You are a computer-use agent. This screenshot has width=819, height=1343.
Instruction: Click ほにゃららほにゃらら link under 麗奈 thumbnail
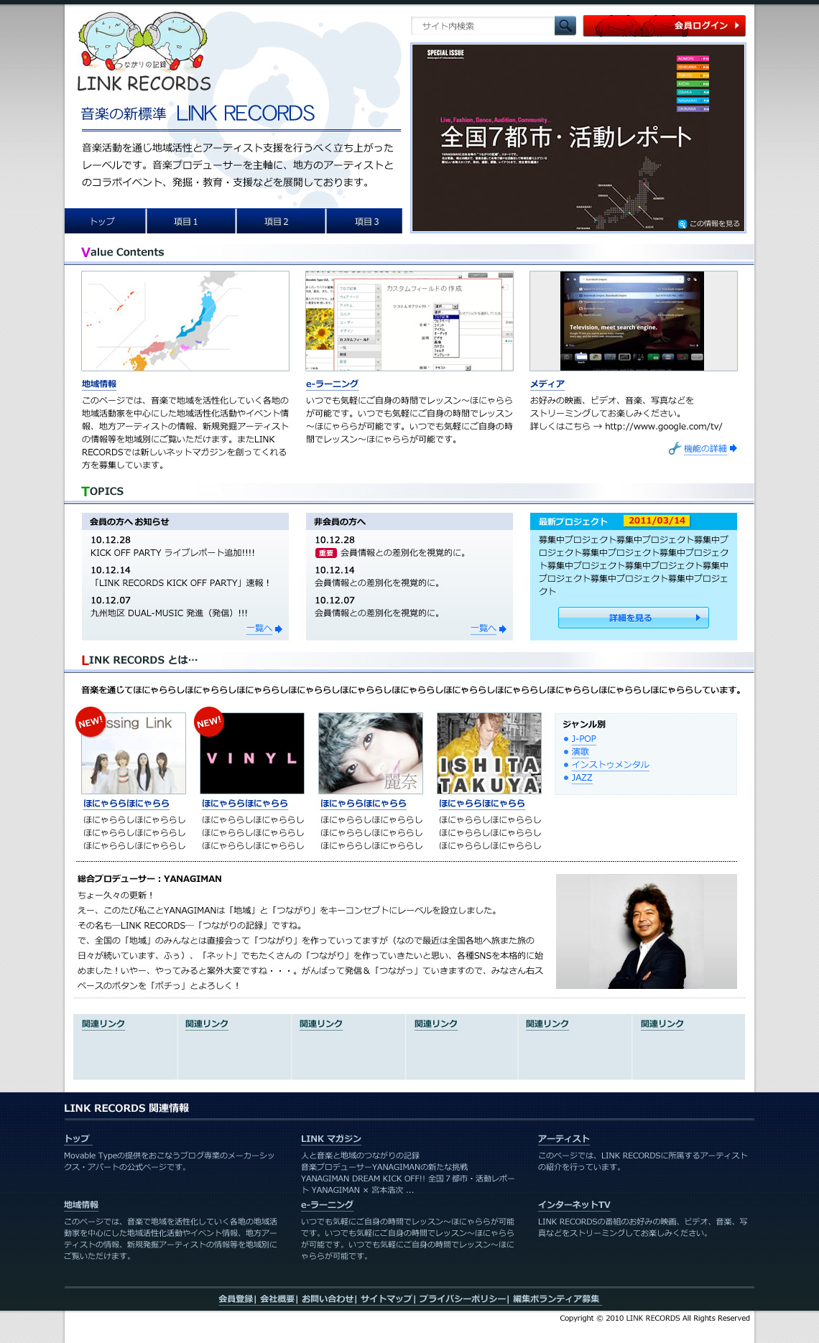coord(364,804)
